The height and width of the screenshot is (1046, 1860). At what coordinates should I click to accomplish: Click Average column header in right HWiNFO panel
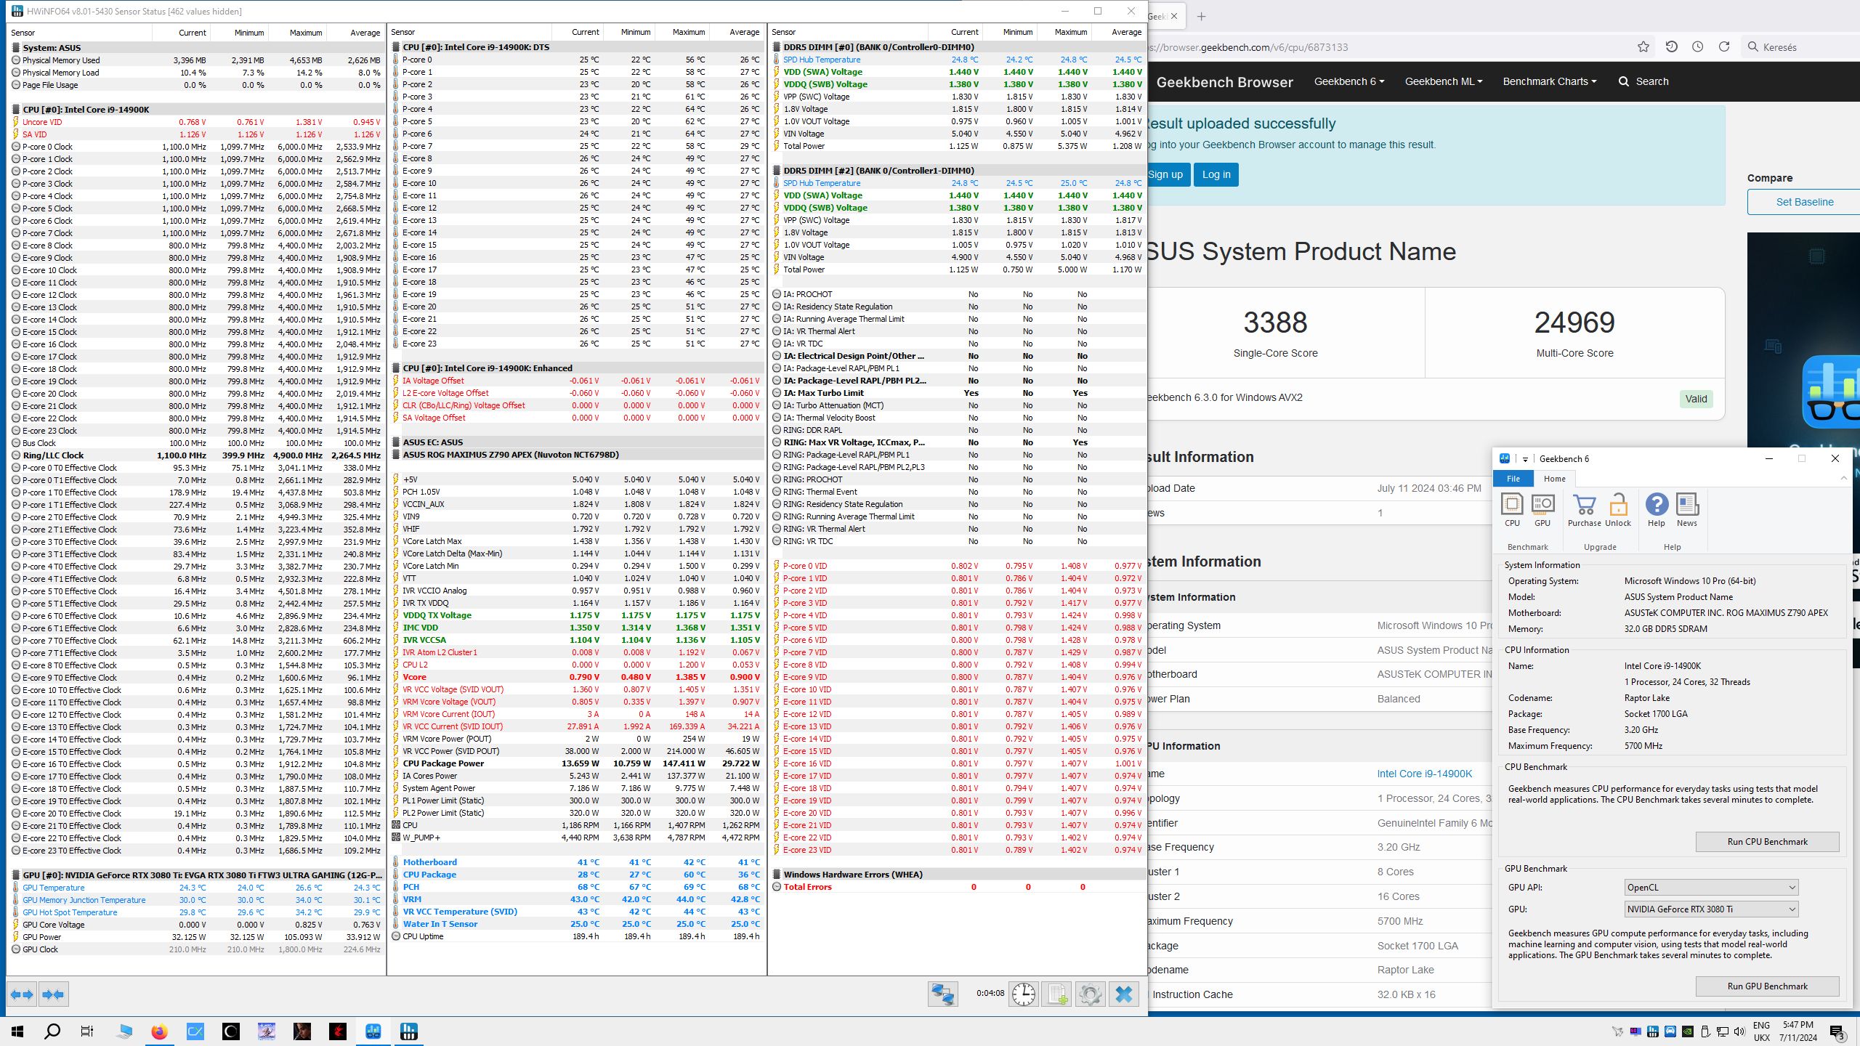pos(1125,32)
